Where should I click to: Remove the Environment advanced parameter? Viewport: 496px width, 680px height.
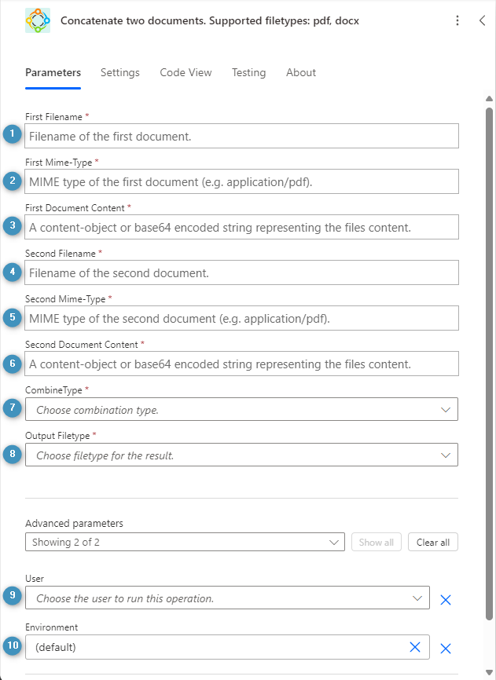(x=446, y=648)
